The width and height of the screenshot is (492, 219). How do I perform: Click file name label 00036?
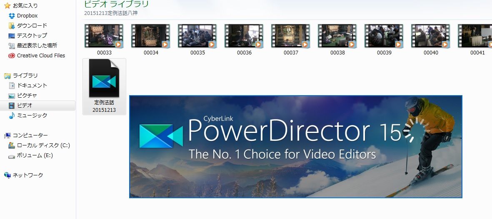pos(244,53)
